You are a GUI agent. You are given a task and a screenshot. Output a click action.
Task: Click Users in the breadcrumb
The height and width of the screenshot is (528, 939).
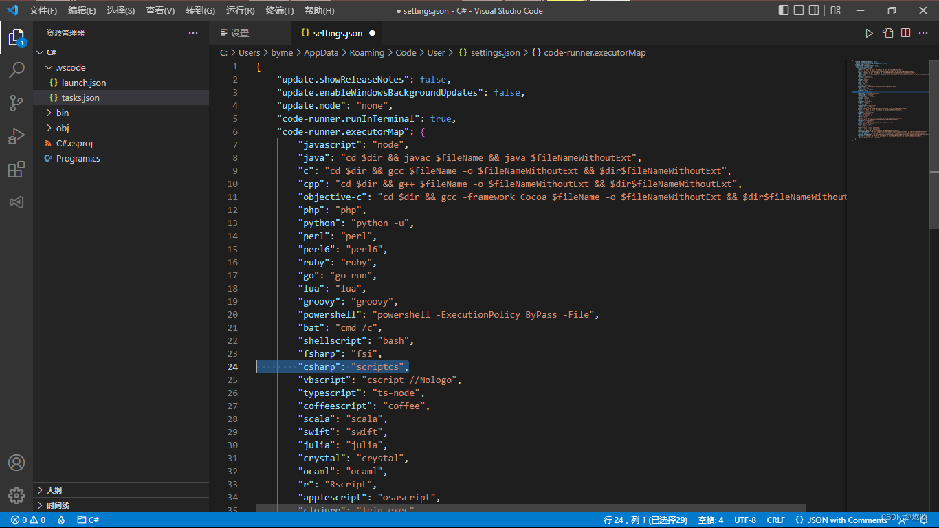tap(249, 52)
